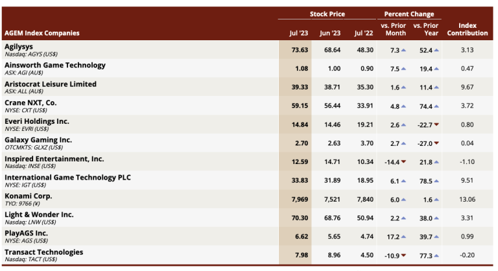Click the red down arrow beside -22.7

tap(436, 124)
